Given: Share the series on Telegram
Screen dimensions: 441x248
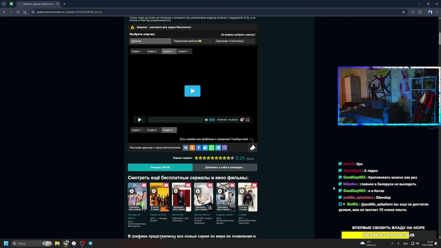Looking at the screenshot, I should tap(218, 147).
